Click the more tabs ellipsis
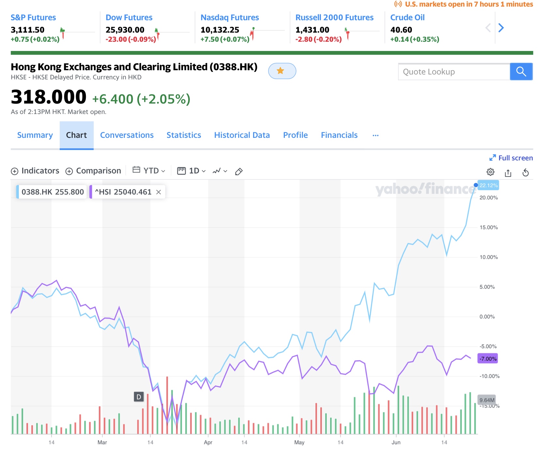The width and height of the screenshot is (544, 455). click(x=375, y=135)
